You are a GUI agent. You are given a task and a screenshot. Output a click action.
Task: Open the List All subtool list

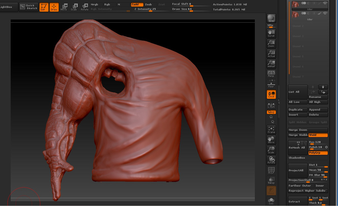tap(298, 92)
